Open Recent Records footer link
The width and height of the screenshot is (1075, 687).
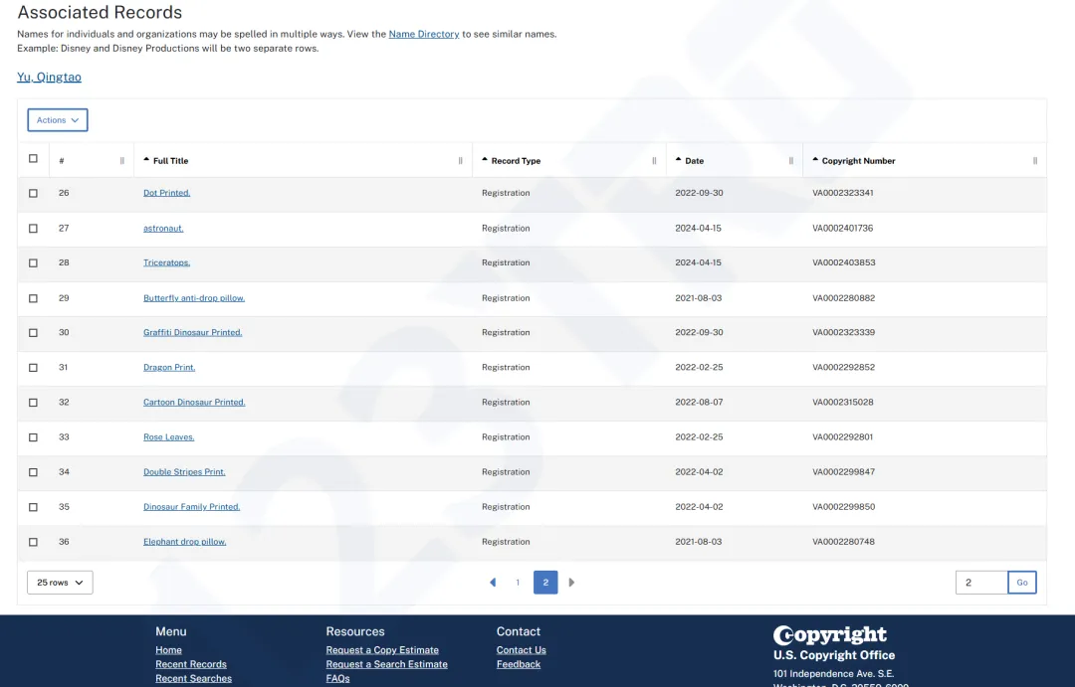pos(190,664)
